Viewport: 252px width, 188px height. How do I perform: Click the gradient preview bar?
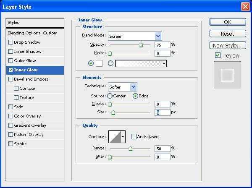[139, 63]
